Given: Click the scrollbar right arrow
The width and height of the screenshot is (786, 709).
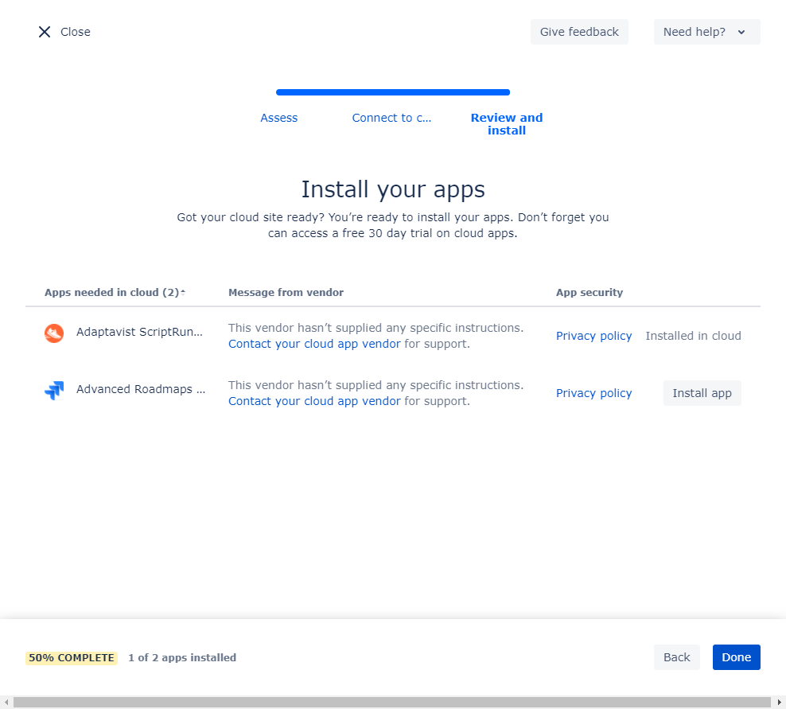Looking at the screenshot, I should tap(779, 702).
